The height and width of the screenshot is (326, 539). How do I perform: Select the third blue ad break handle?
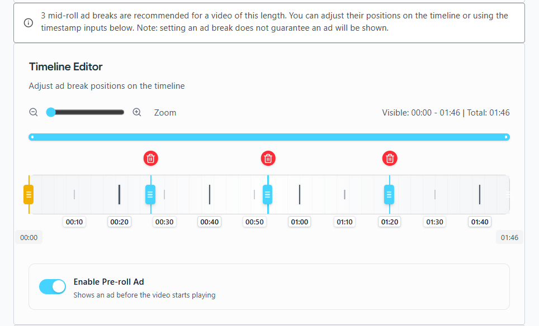click(x=389, y=194)
